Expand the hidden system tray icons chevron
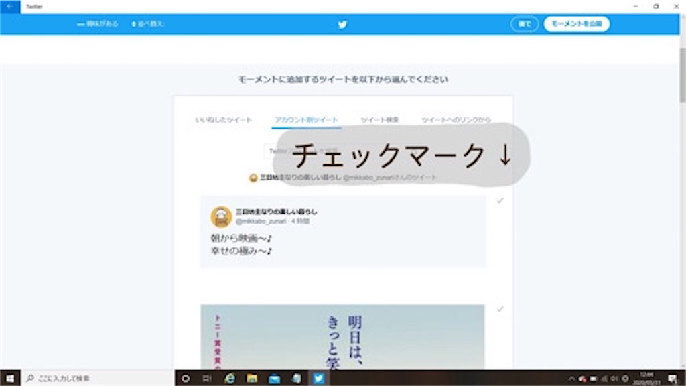The height and width of the screenshot is (386, 686). point(571,379)
